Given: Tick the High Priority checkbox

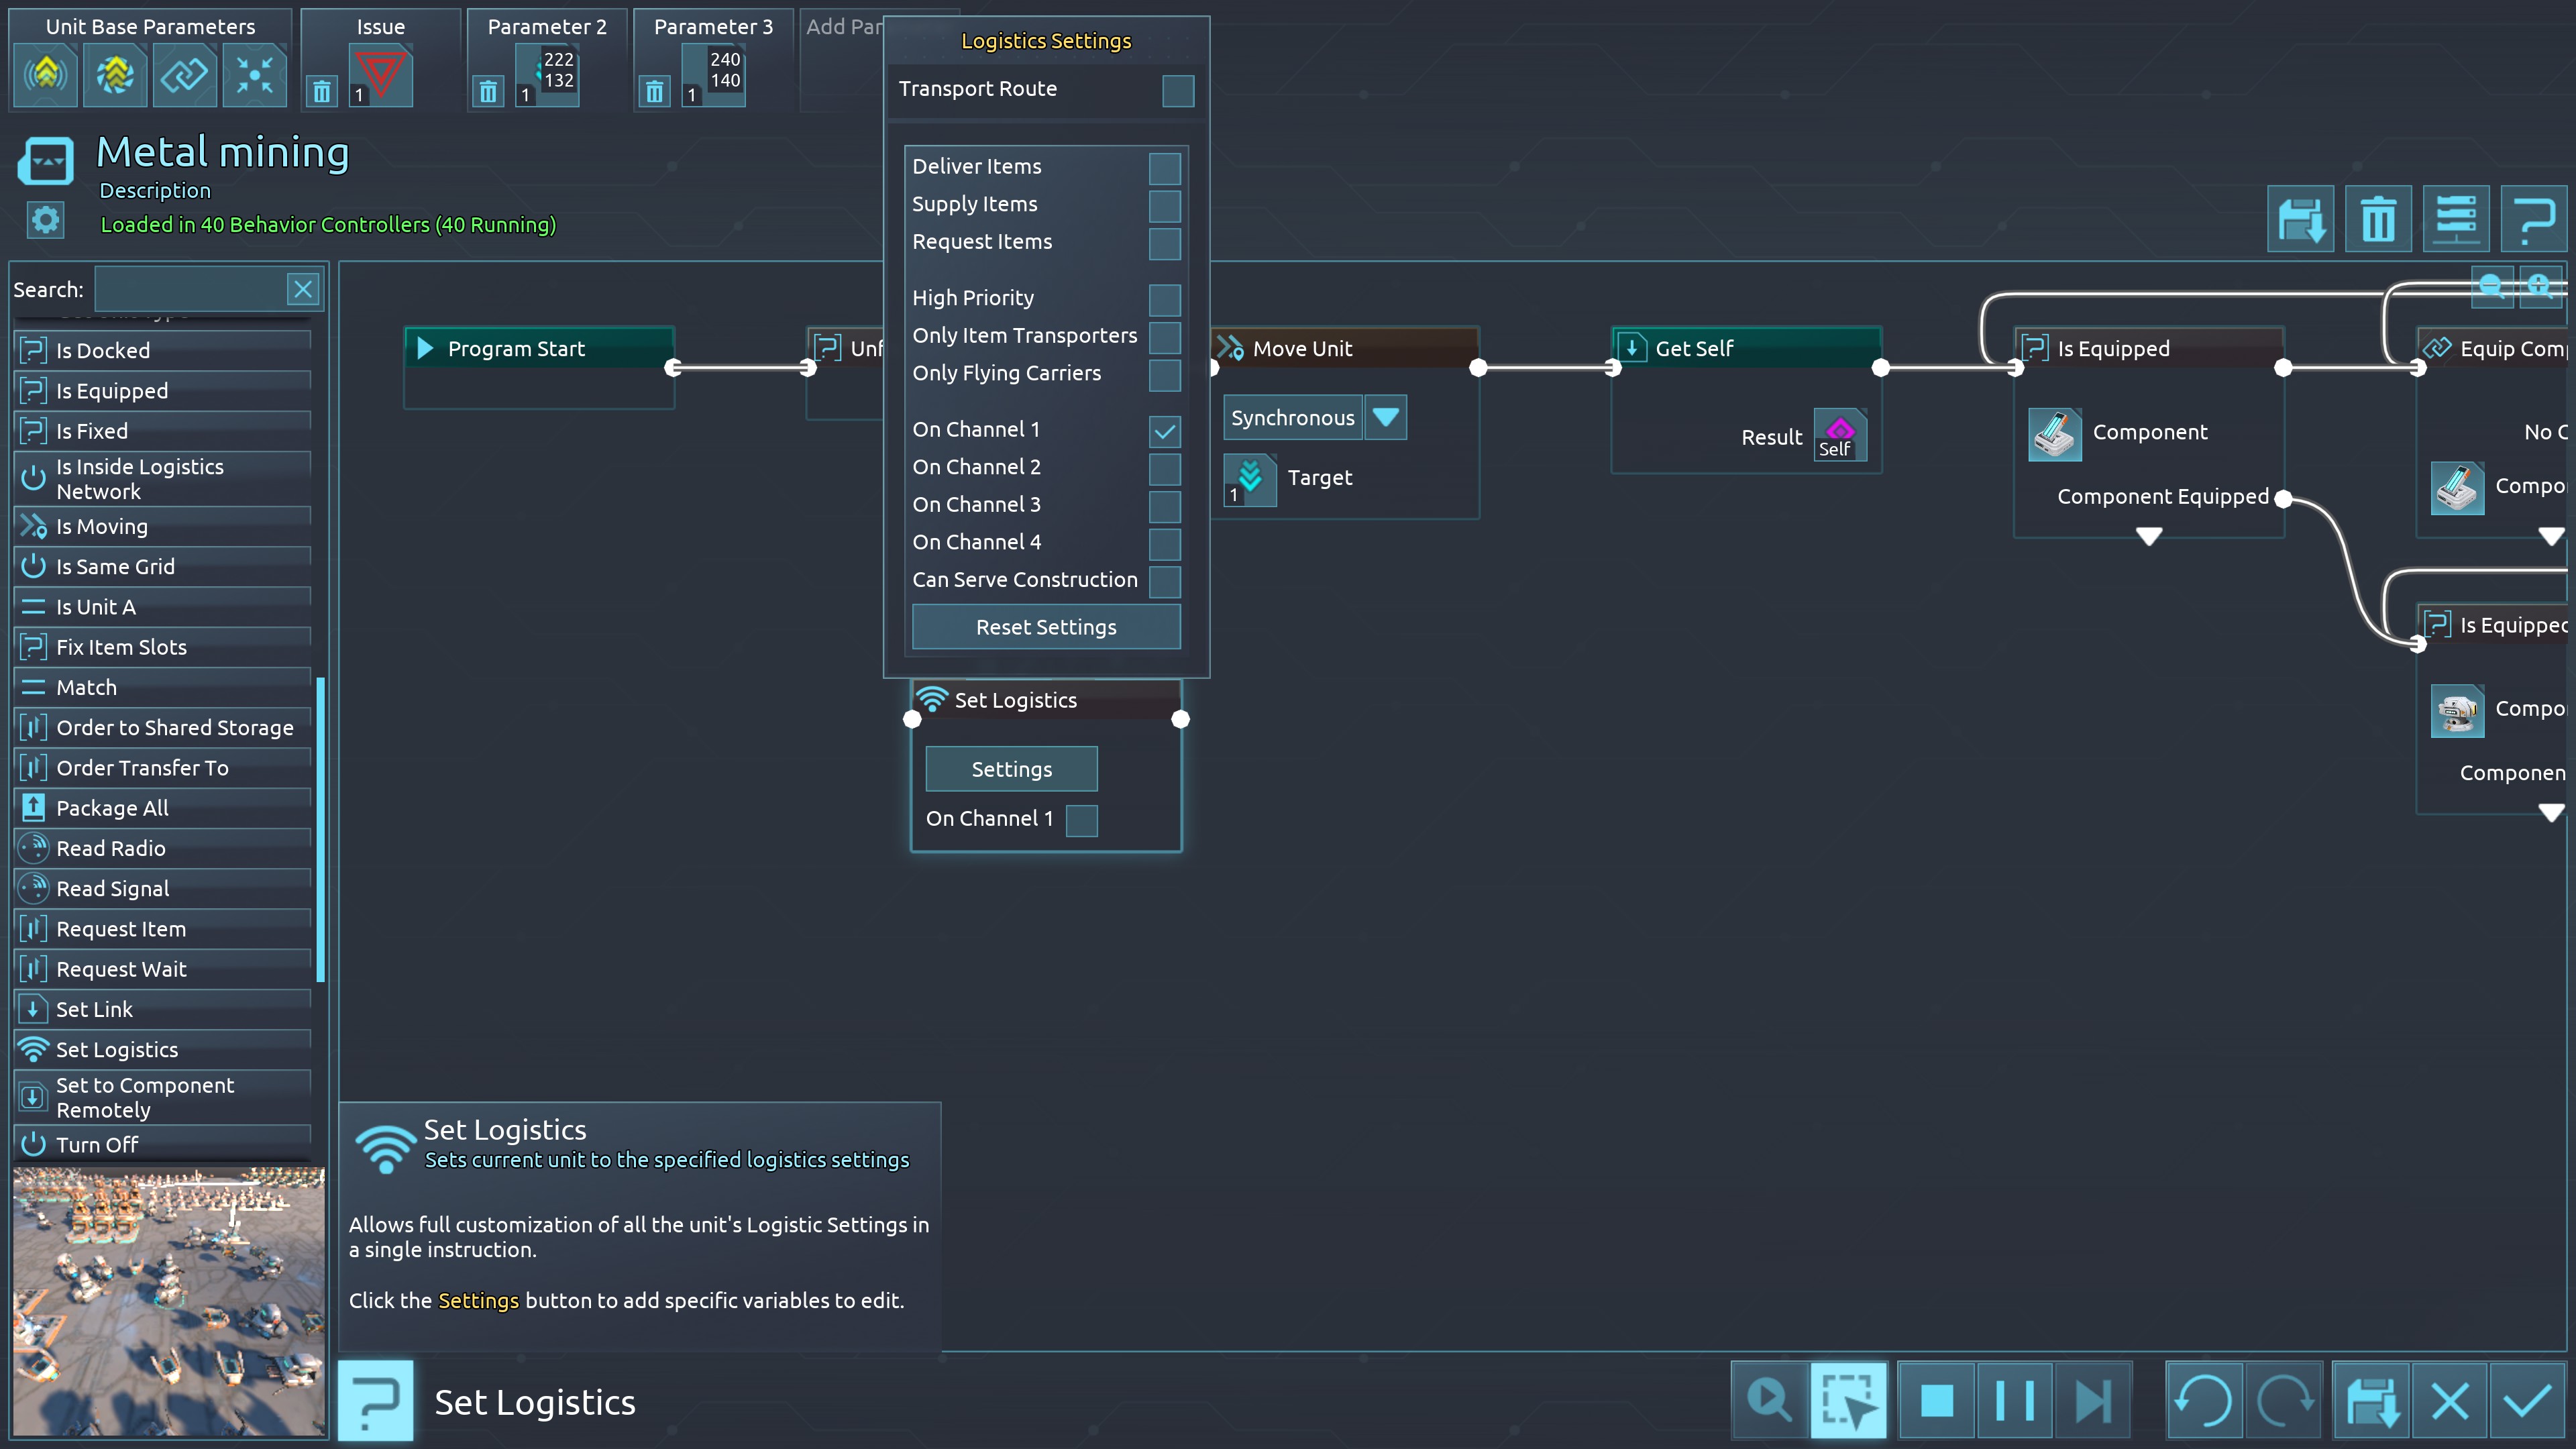Looking at the screenshot, I should (x=1164, y=299).
